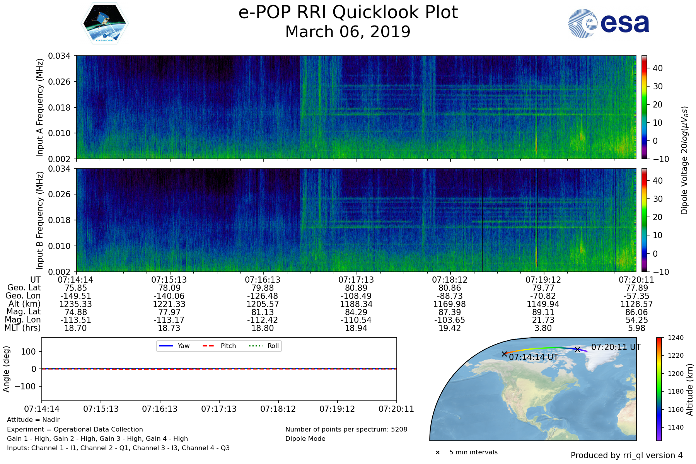Click the 07:14:14 UT start marker on map
696x464 pixels.
[504, 354]
